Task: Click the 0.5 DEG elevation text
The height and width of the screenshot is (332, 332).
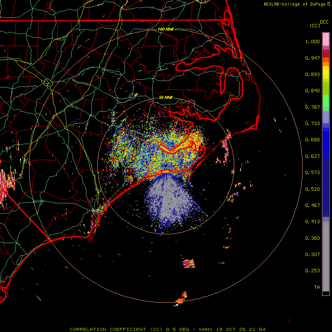Action: click(x=178, y=329)
